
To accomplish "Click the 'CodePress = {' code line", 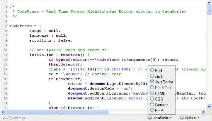I will 26,26.
